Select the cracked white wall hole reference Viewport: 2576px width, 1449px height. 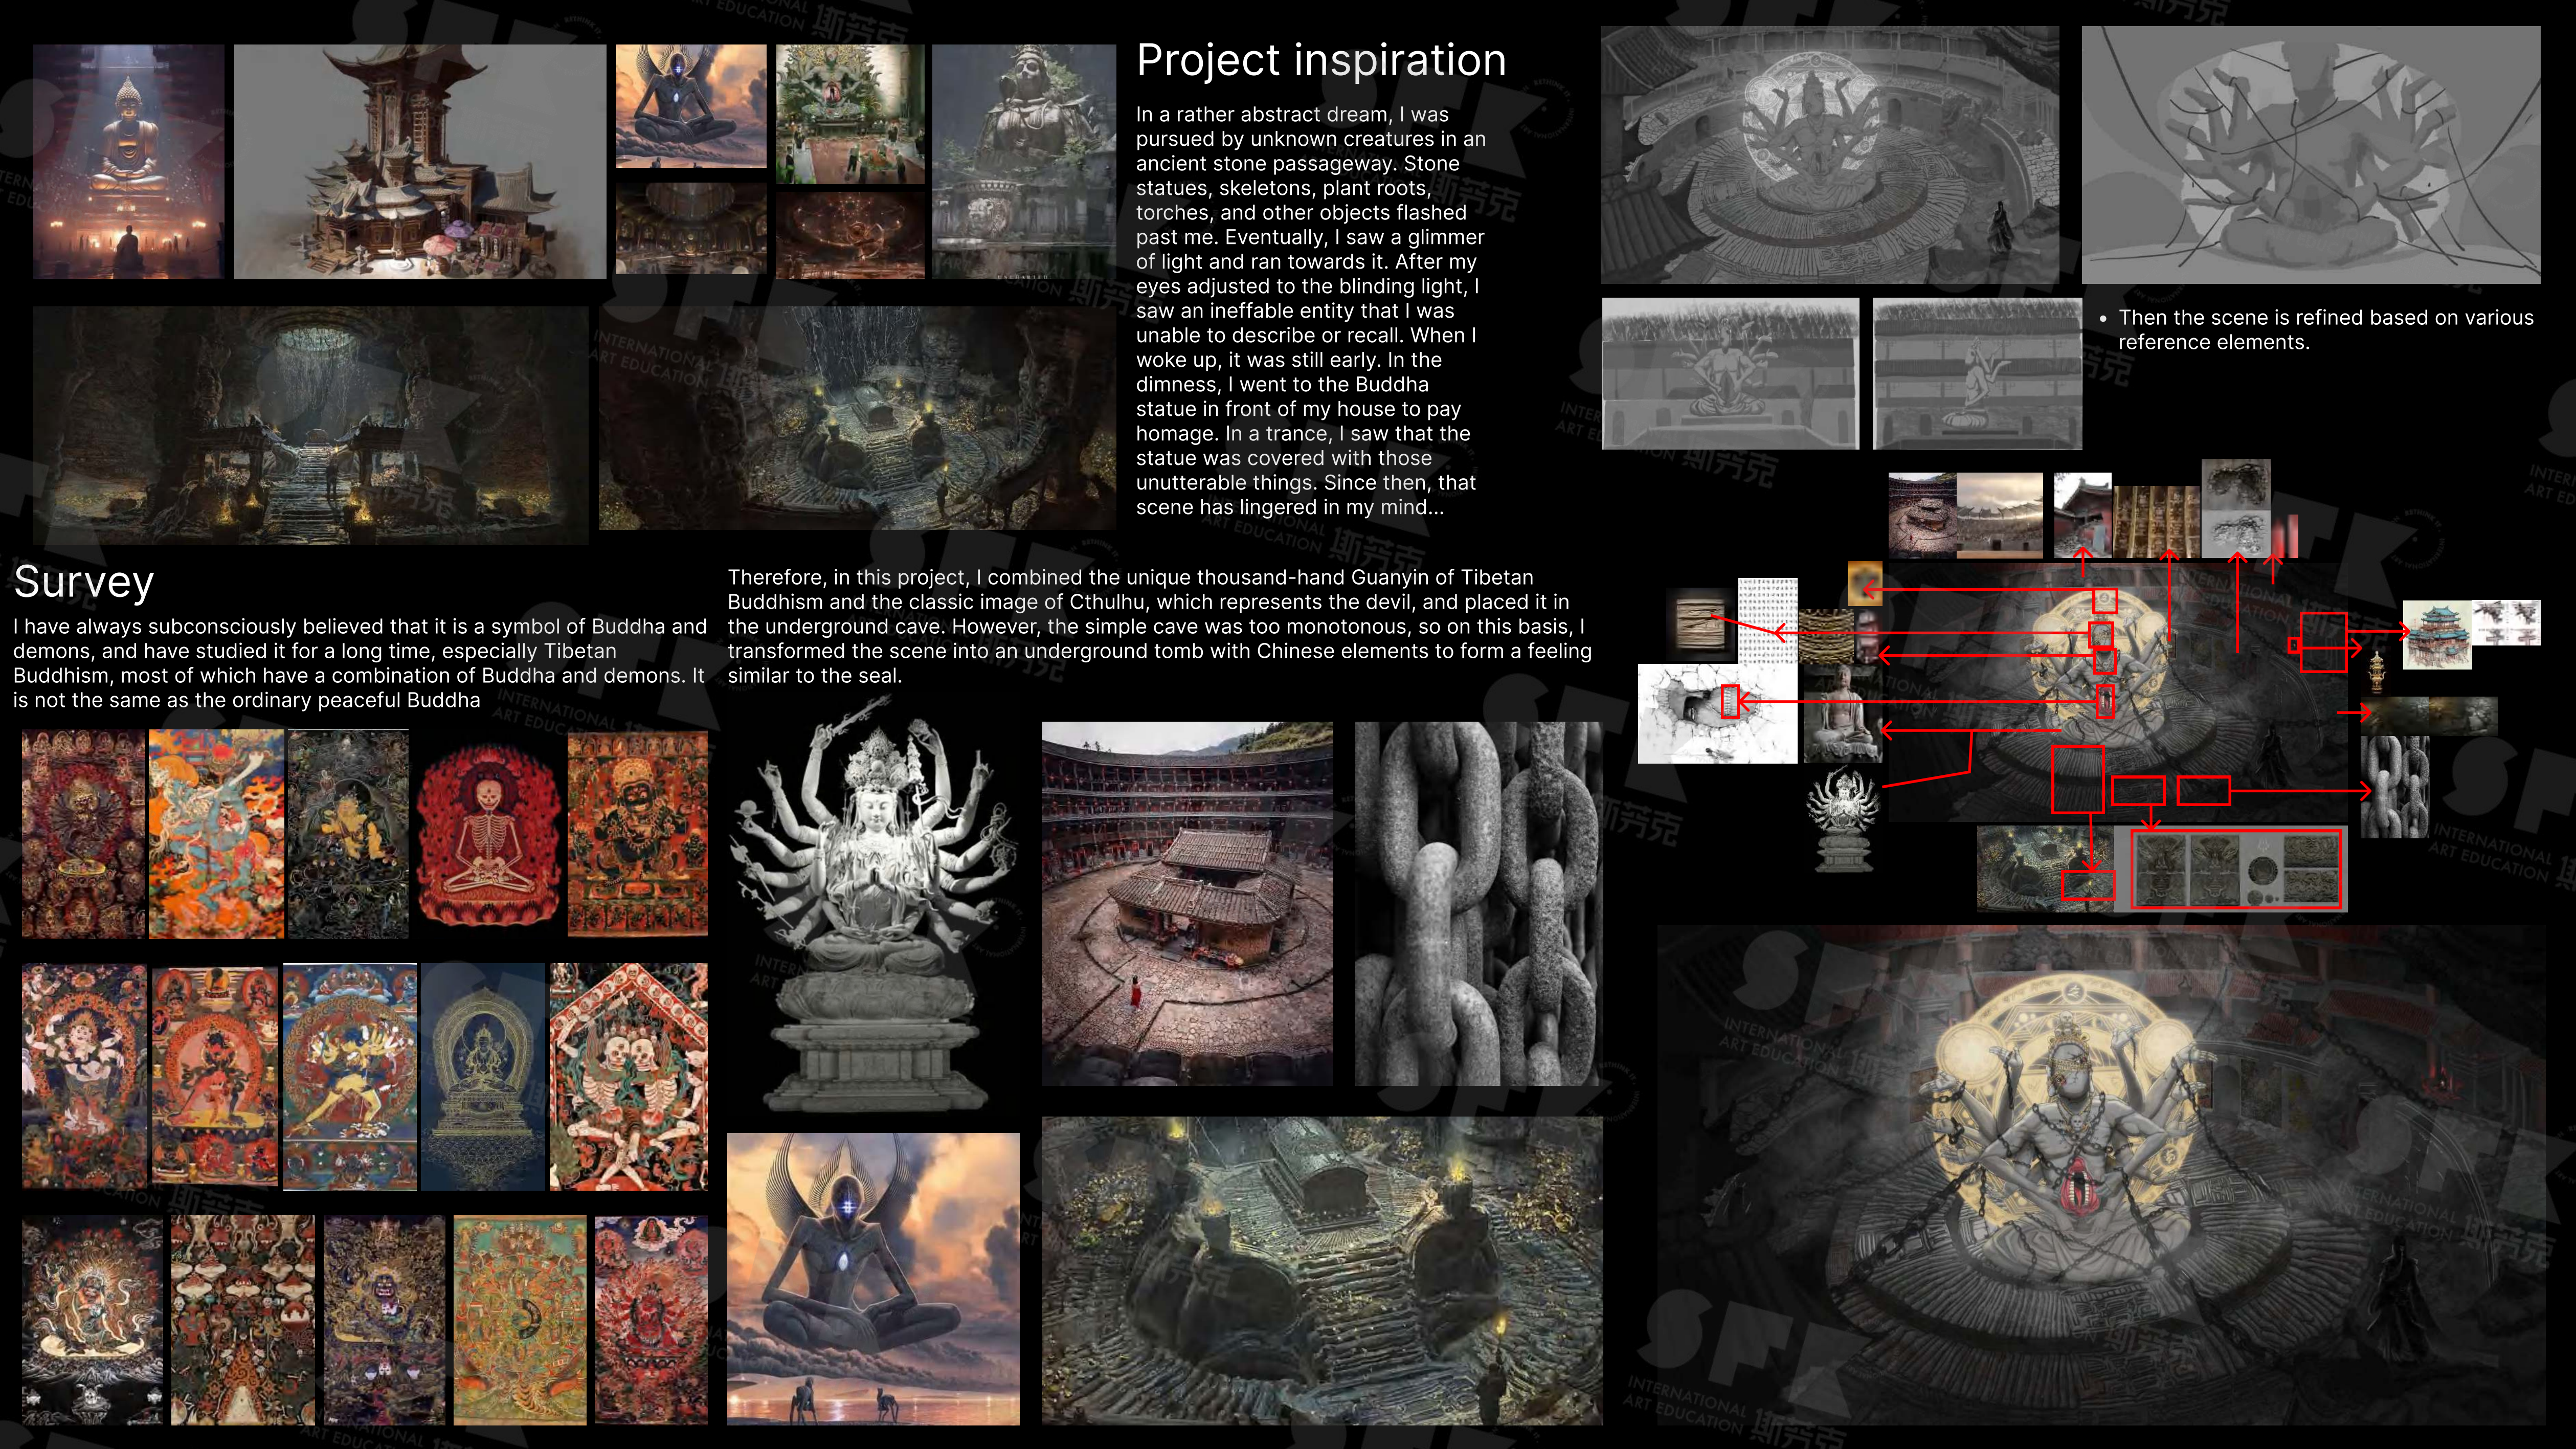1717,714
